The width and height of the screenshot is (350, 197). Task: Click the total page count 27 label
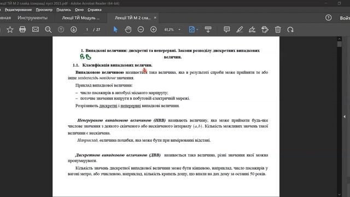[98, 30]
